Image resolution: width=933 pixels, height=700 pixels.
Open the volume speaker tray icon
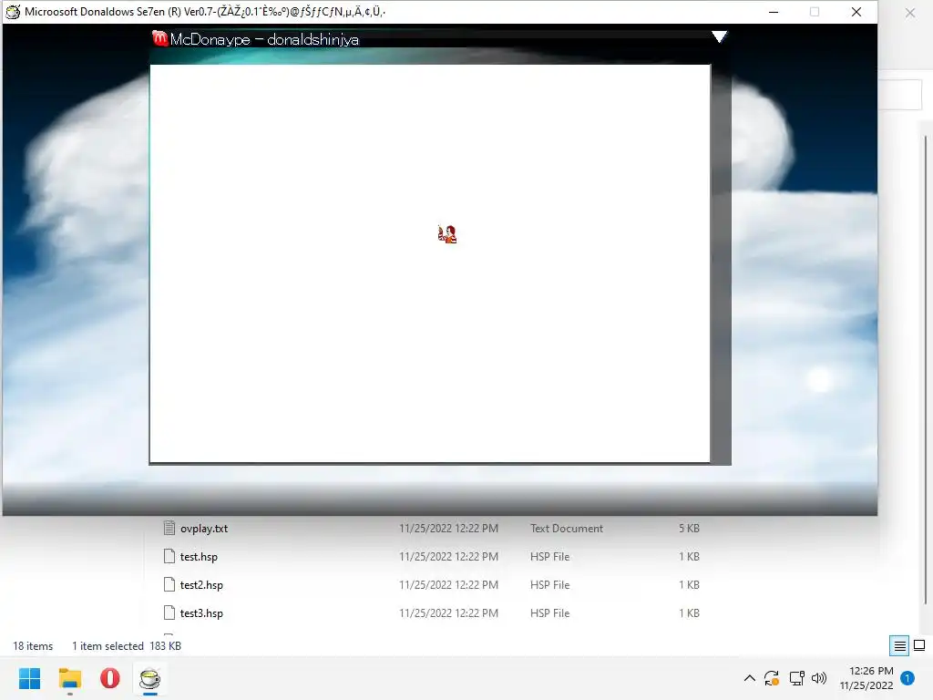819,678
